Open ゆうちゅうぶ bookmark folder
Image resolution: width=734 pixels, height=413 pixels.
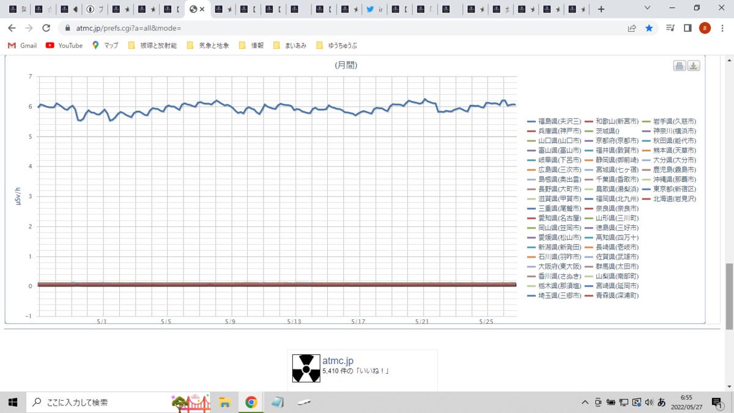(x=337, y=45)
